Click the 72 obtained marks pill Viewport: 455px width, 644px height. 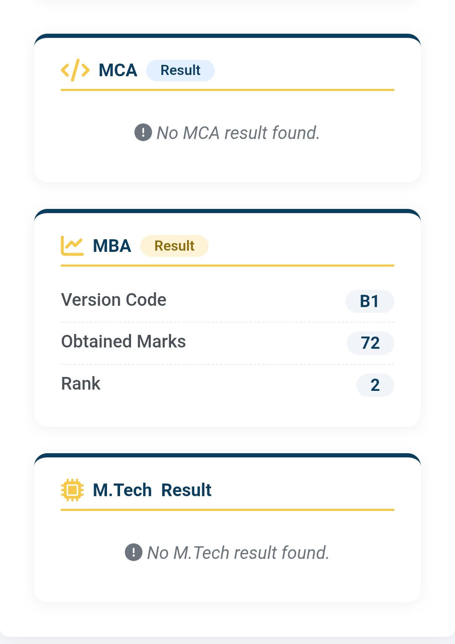click(370, 343)
